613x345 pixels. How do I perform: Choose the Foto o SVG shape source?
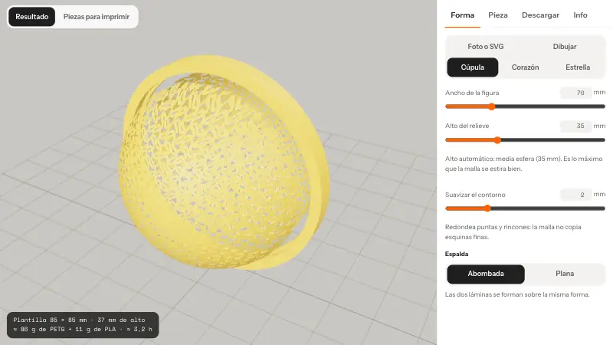[x=486, y=47]
